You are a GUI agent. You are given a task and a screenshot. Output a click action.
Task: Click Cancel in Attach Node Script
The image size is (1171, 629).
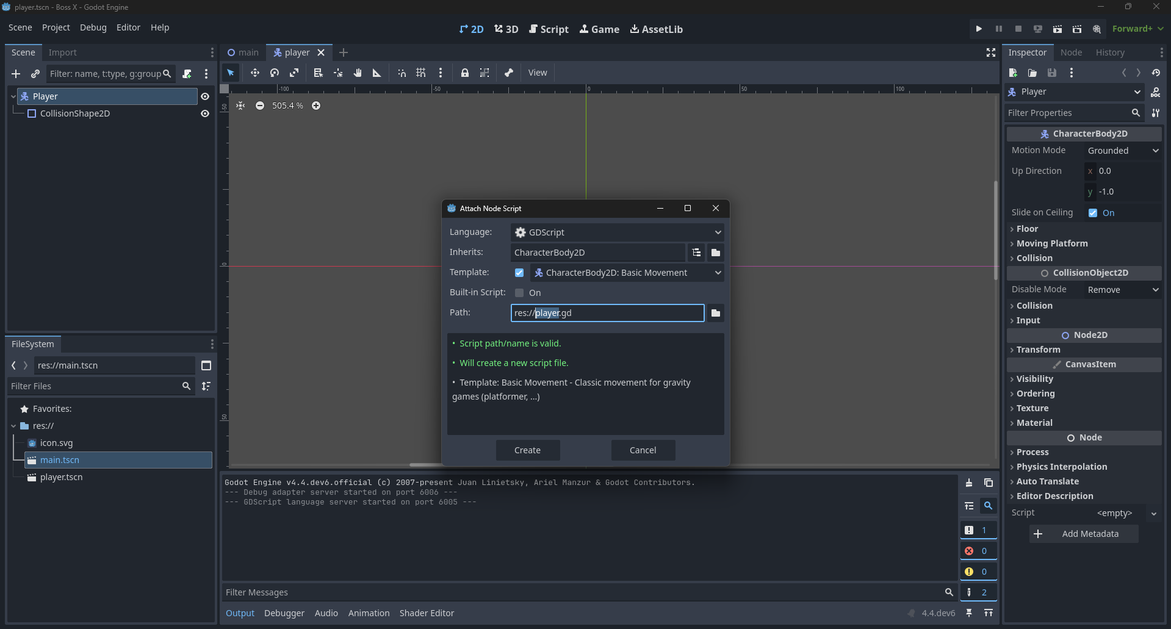tap(643, 450)
